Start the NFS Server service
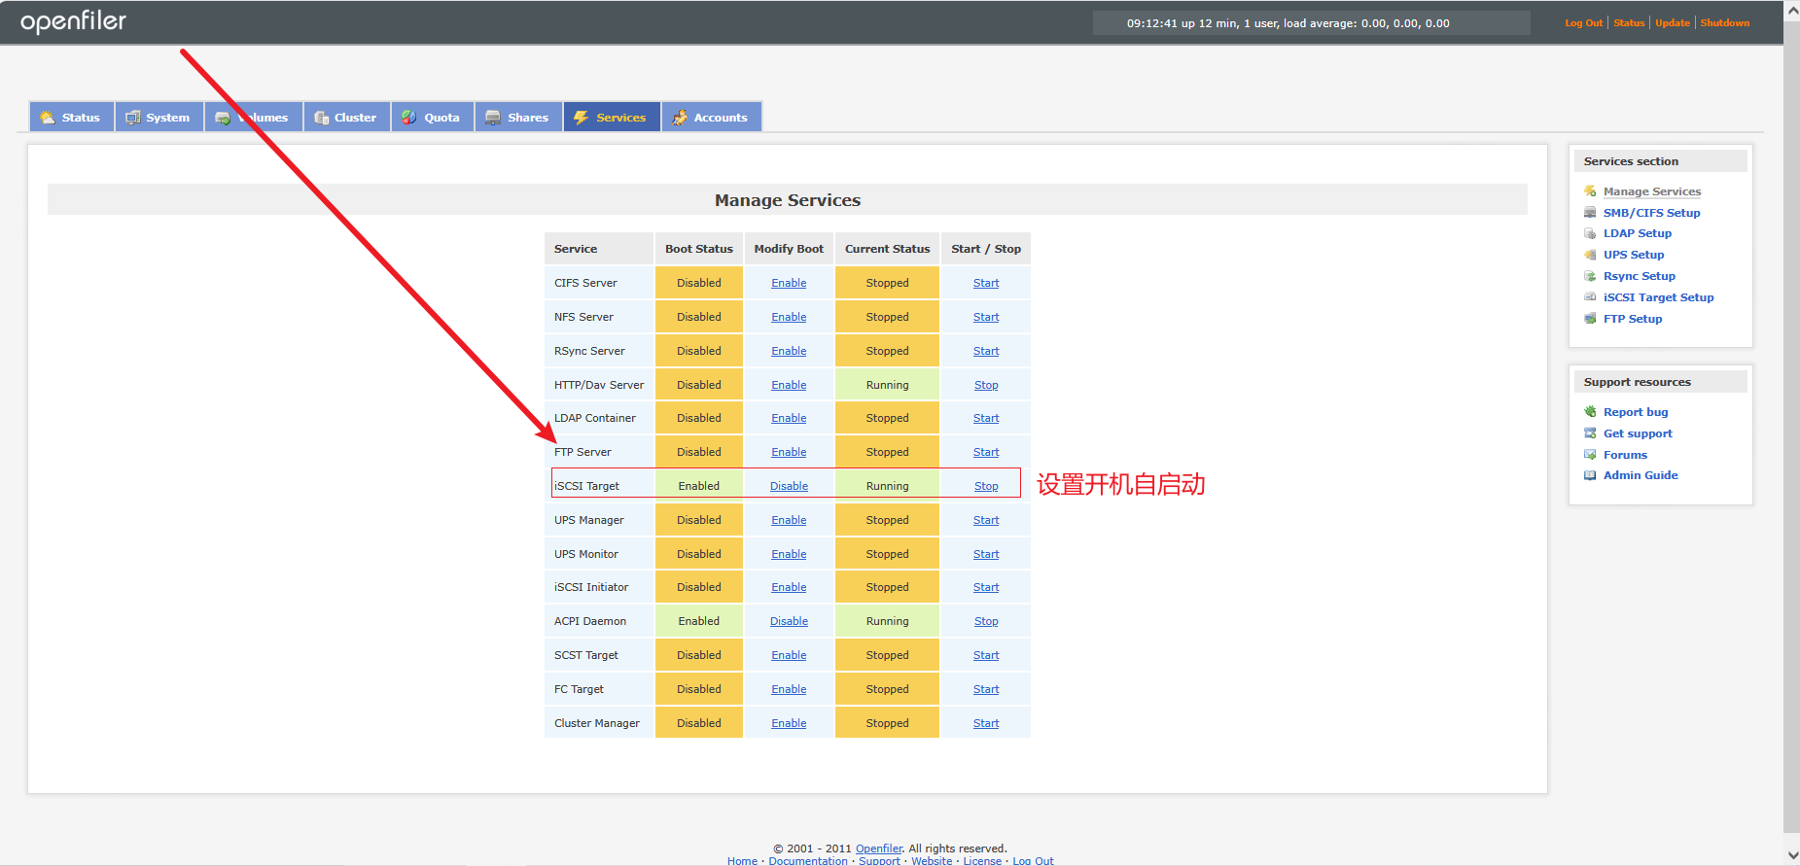The width and height of the screenshot is (1800, 866). point(986,317)
